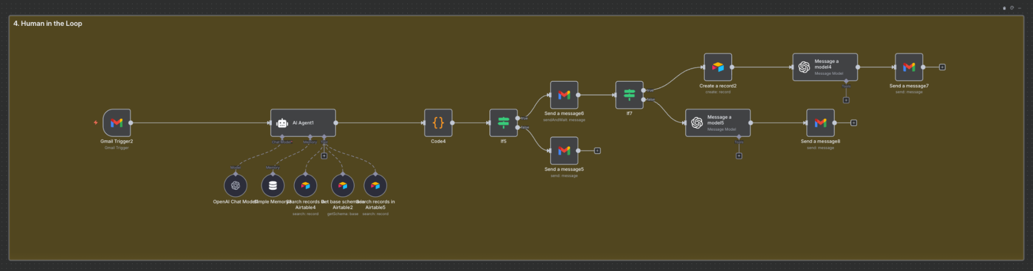Click the If7 true output connector
Screen dimensions: 1033x271
(x=643, y=90)
